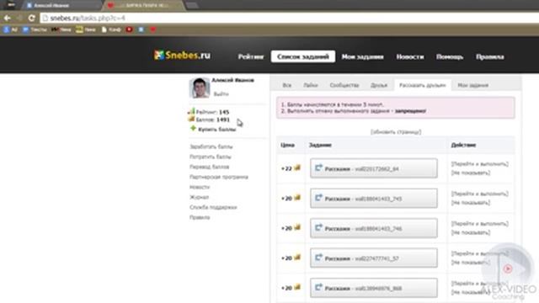Screen dimensions: 539x303
Task: Click the Алексей Иванов profile name
Action: pos(232,80)
